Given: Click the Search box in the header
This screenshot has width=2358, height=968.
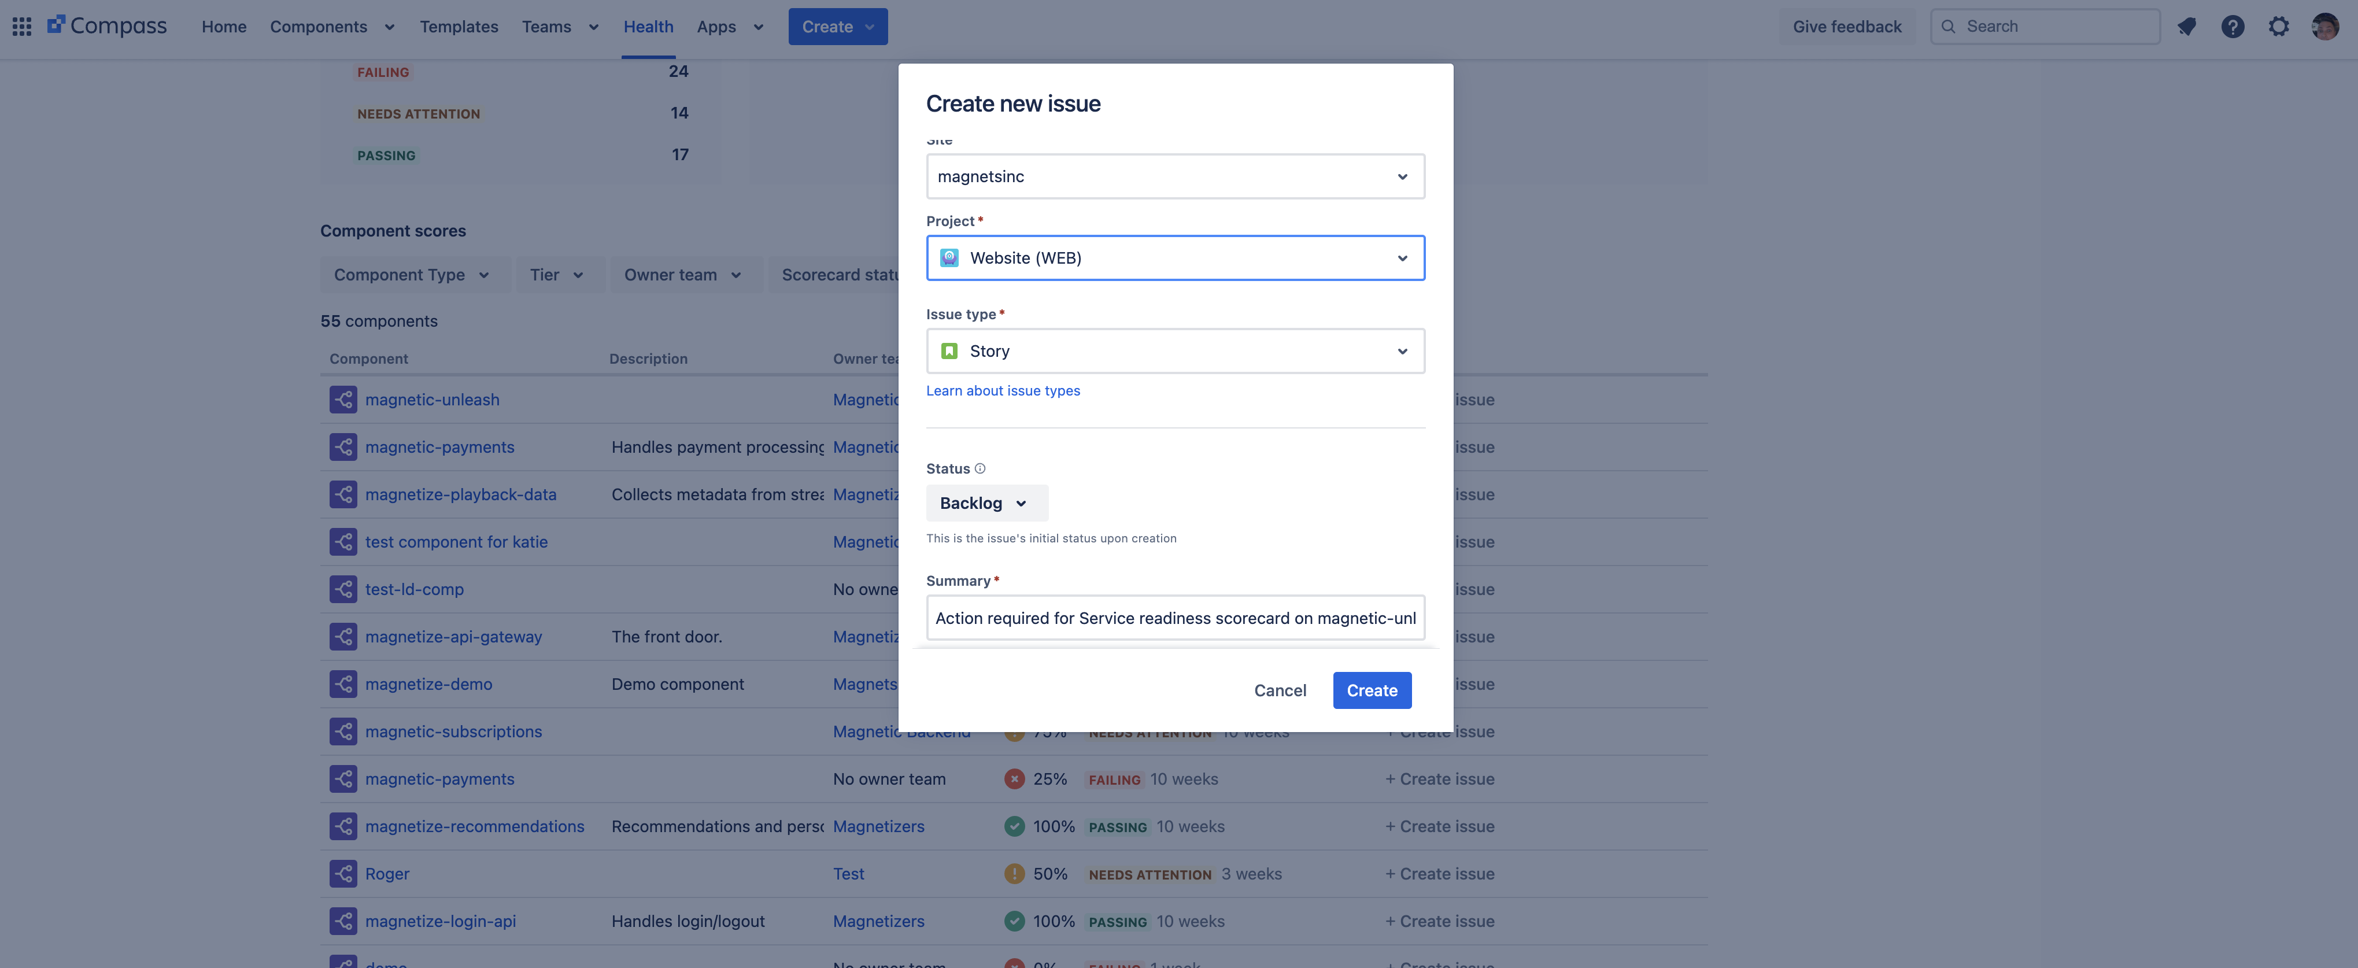Looking at the screenshot, I should coord(2045,27).
